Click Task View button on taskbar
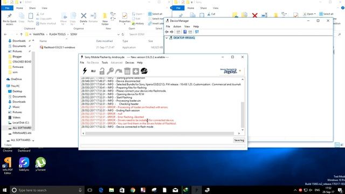The image size is (345, 194). tap(90, 190)
